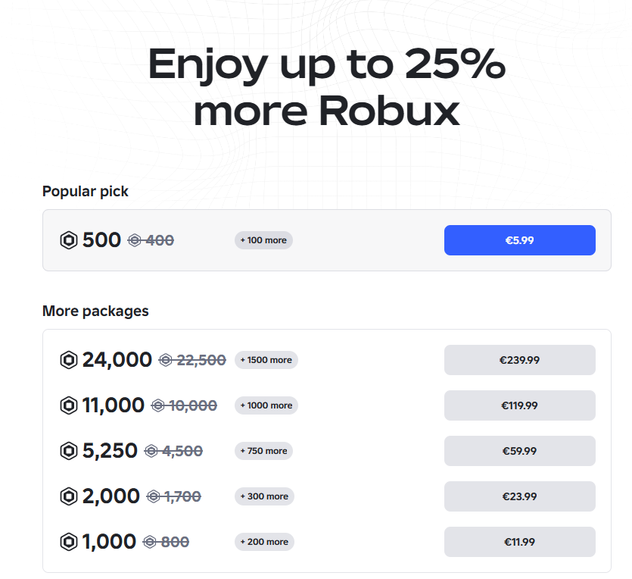Choose the €23.99 option for 2,000 Robux
This screenshot has width=632, height=579.
pos(519,496)
